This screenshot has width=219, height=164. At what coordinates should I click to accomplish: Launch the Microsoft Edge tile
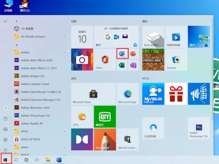pos(128,94)
